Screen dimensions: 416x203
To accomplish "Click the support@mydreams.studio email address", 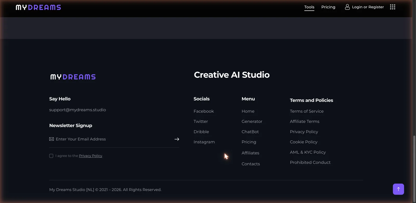I will (77, 110).
